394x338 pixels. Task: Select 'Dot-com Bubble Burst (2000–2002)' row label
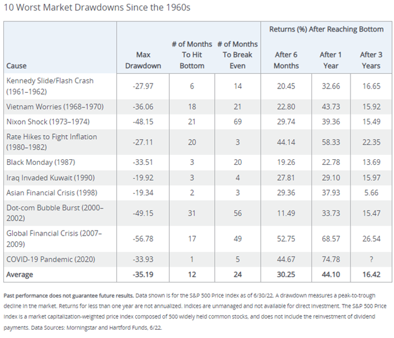tap(55, 213)
